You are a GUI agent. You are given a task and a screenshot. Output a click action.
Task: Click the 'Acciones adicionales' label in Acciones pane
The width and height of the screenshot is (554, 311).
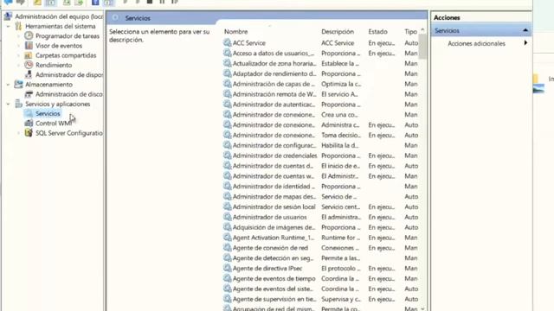pyautogui.click(x=476, y=43)
